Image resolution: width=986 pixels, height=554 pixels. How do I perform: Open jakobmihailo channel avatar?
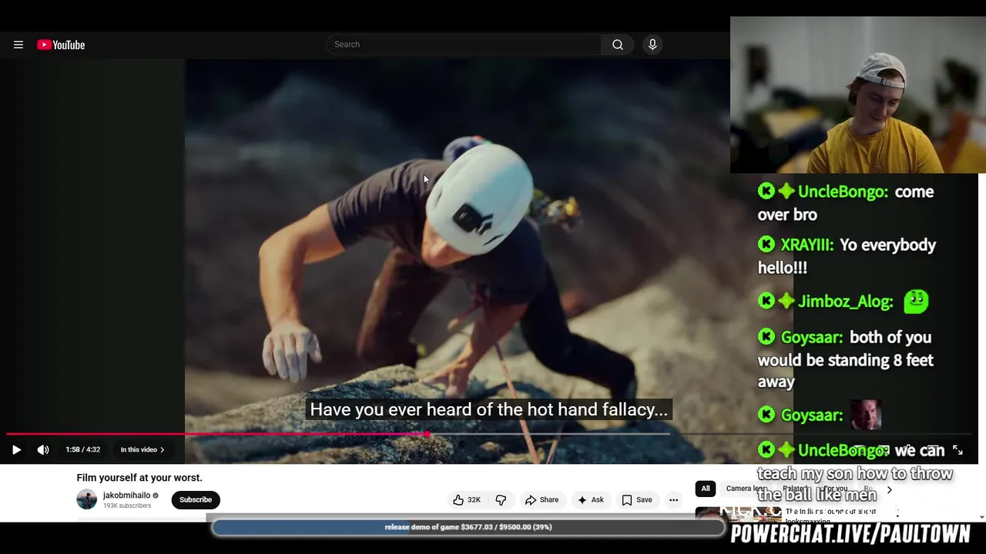point(87,499)
